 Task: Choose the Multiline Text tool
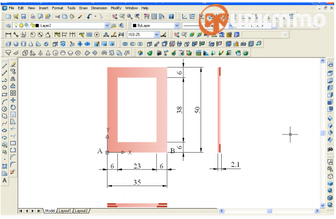(4, 181)
